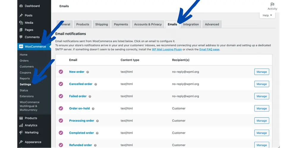
Task: Show help tooltip for Processing order
Action: tap(97, 121)
